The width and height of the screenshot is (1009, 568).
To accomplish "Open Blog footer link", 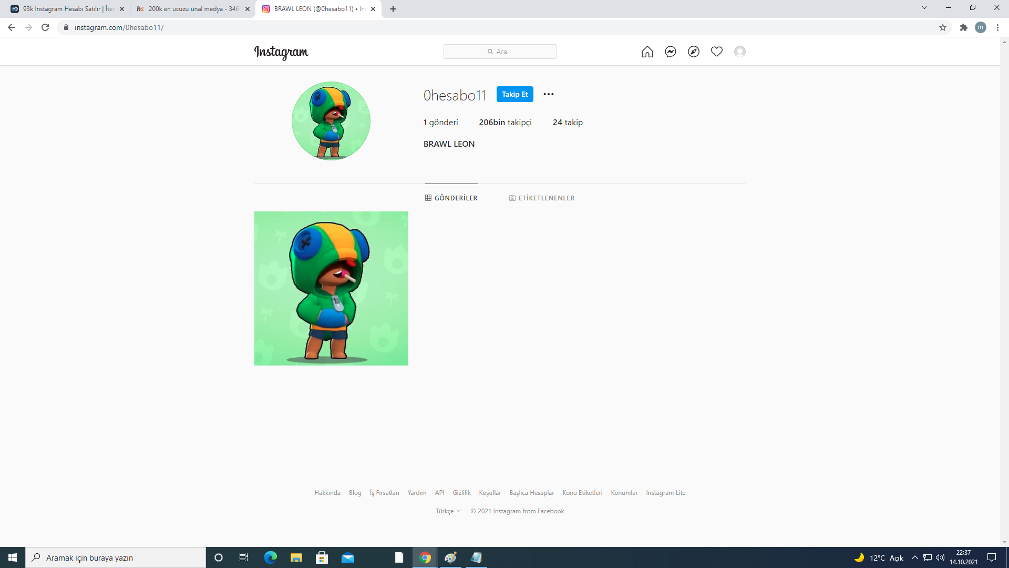I will coord(355,493).
